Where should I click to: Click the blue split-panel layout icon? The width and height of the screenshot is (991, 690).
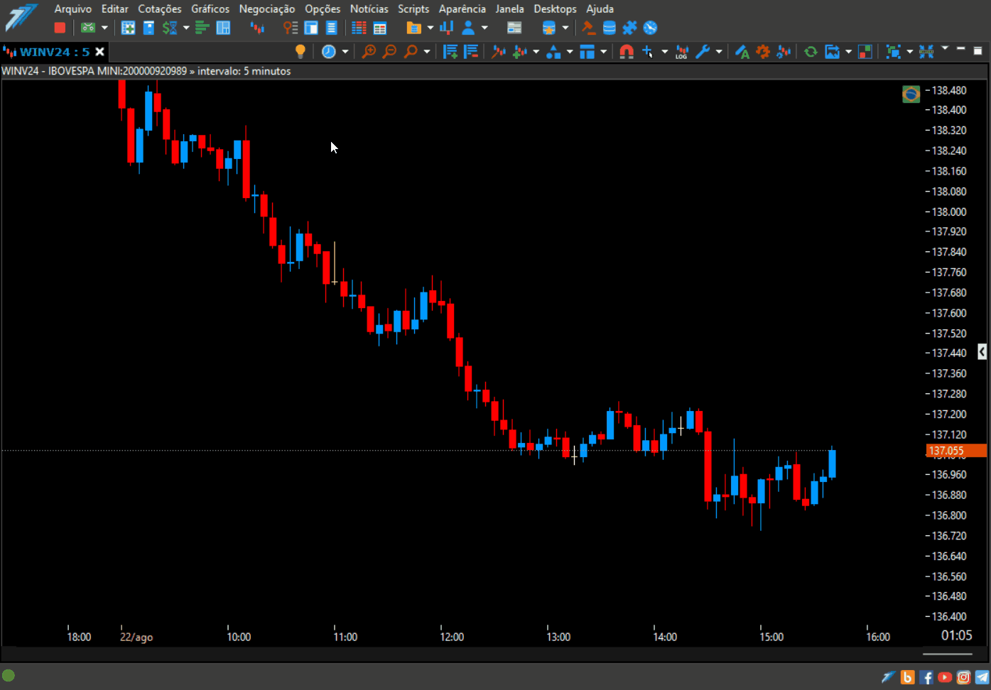tap(223, 28)
